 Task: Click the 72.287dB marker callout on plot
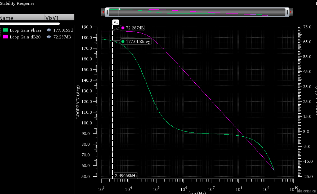(132, 28)
